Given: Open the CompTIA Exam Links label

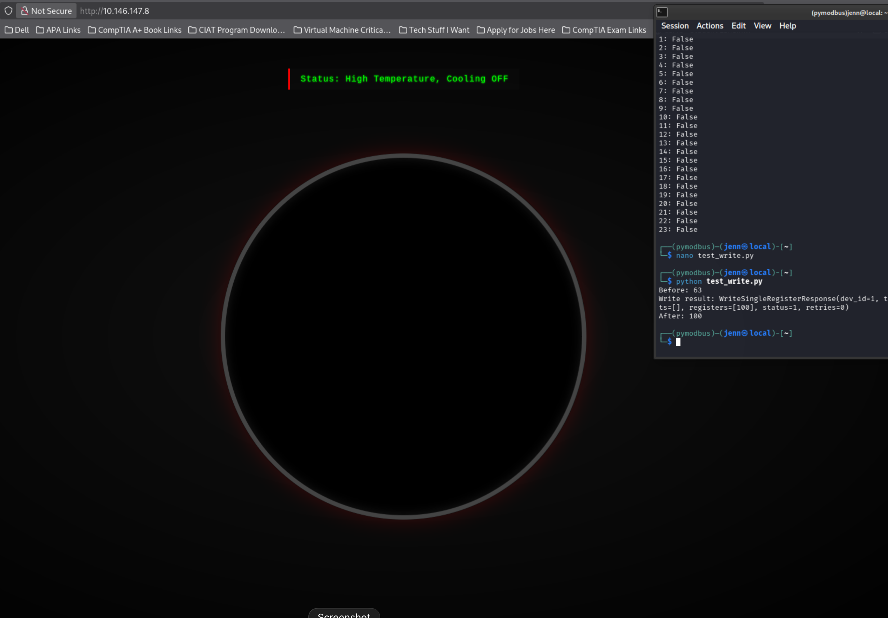Looking at the screenshot, I should pyautogui.click(x=609, y=30).
